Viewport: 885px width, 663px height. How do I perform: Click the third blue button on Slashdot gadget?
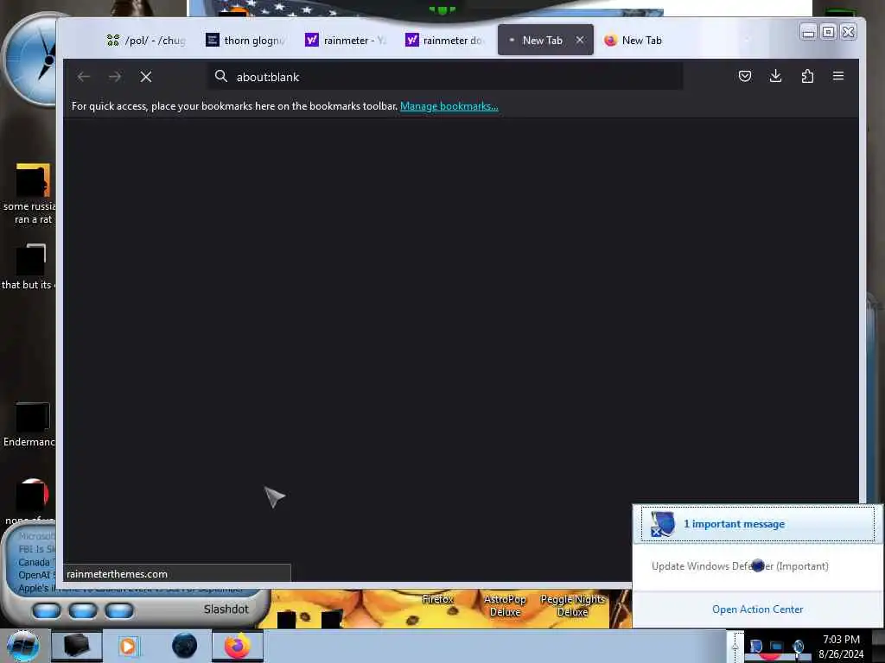tap(119, 610)
